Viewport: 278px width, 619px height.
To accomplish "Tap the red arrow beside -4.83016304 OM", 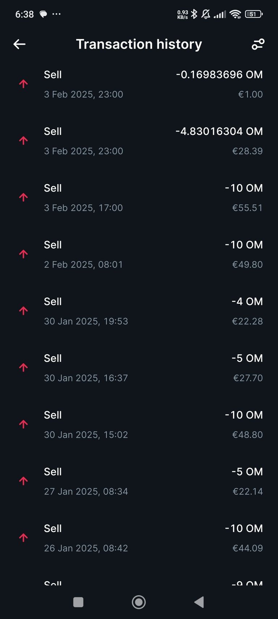I will (x=24, y=140).
